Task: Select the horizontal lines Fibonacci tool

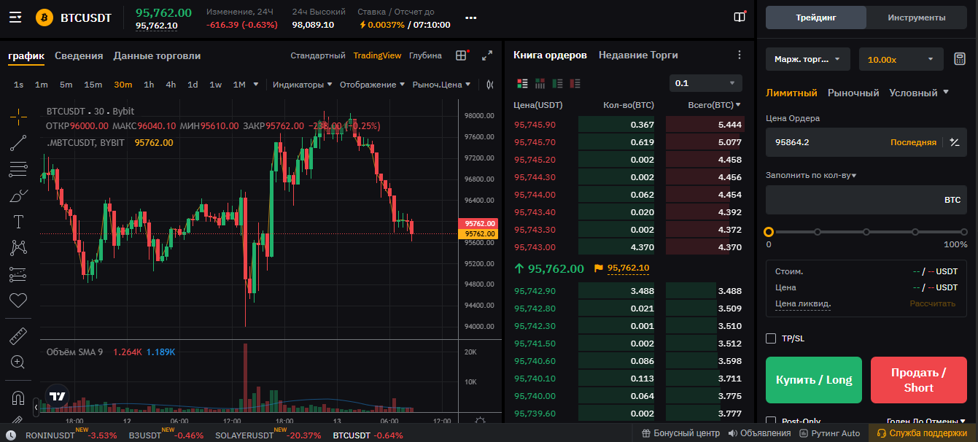Action: point(18,169)
